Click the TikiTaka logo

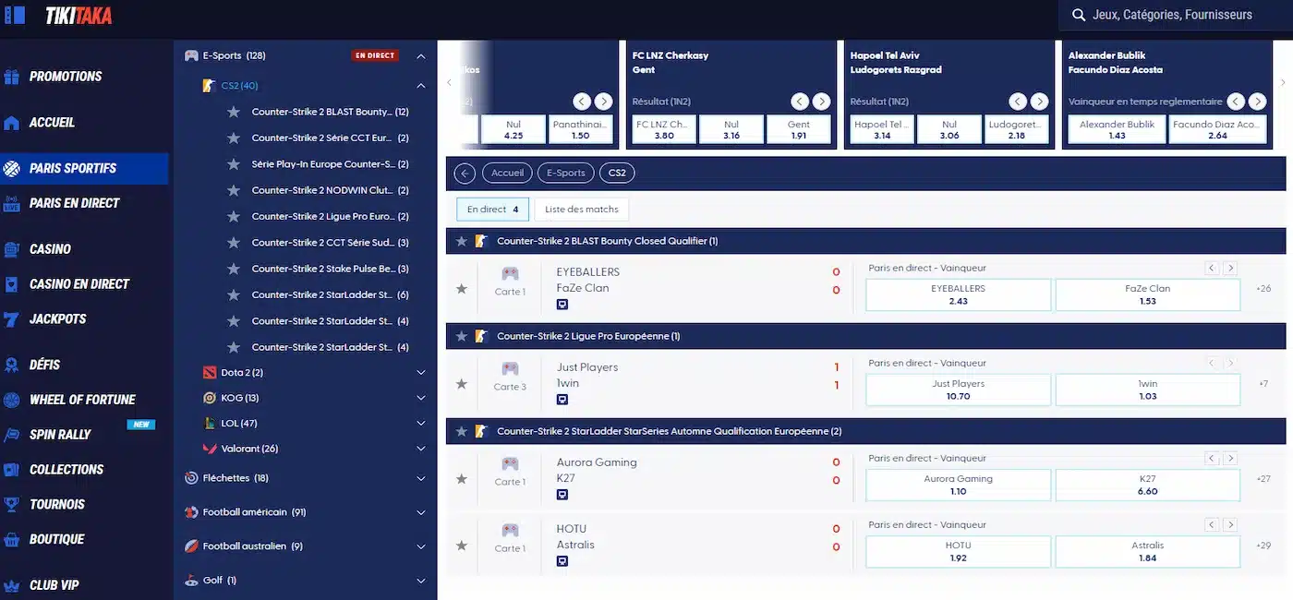(78, 16)
